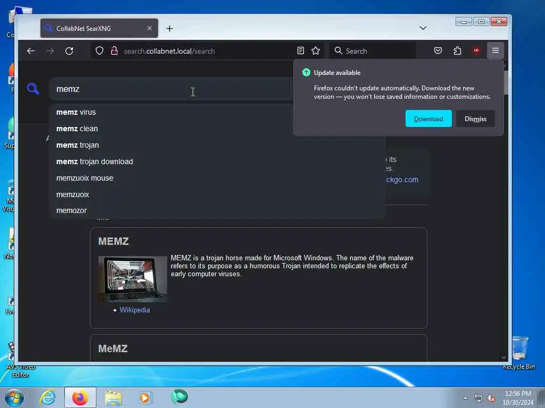Open the Firefox hamburger menu

[x=496, y=50]
